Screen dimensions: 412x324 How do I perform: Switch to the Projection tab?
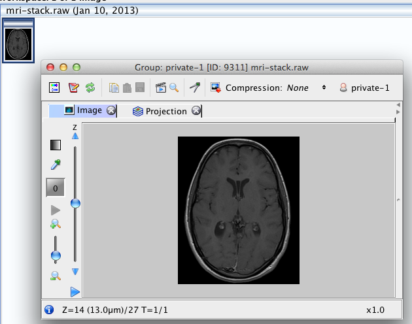[160, 111]
